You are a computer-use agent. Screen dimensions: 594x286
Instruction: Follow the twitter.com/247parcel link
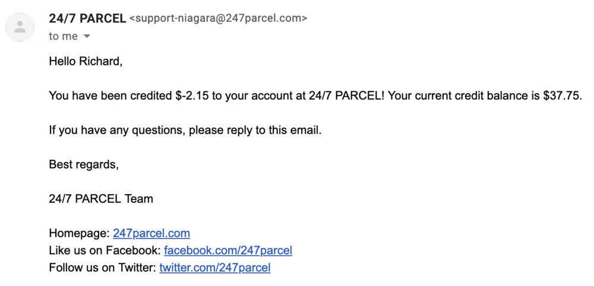tap(215, 268)
